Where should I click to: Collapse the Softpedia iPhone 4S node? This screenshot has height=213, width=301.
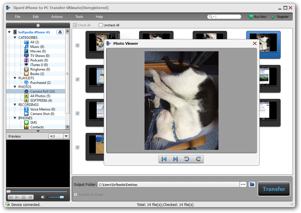point(9,32)
